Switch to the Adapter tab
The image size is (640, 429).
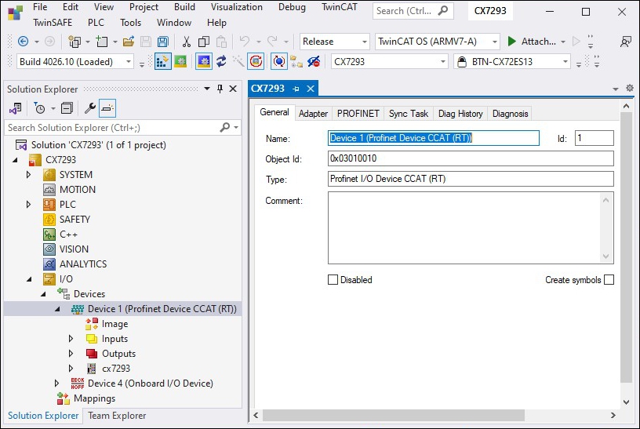click(313, 114)
